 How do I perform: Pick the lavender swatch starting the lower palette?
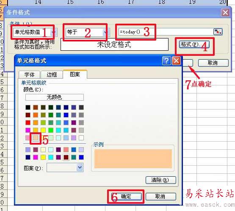28,150
